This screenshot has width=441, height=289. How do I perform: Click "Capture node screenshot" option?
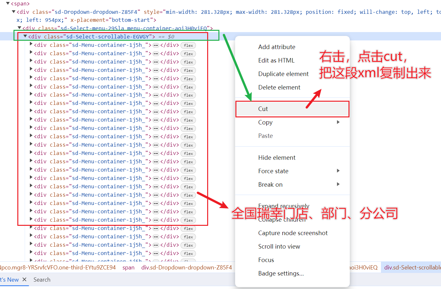(293, 233)
